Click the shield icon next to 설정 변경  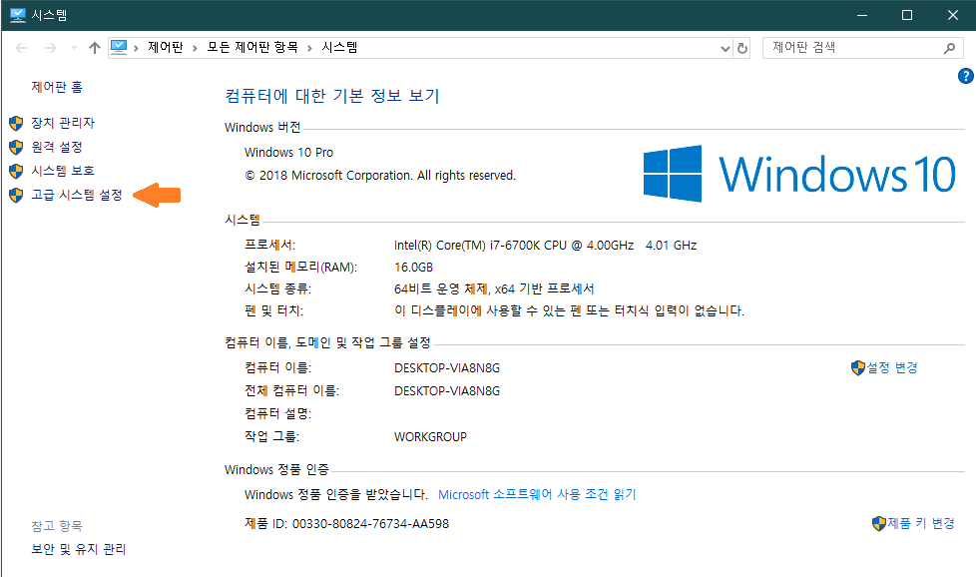(858, 367)
